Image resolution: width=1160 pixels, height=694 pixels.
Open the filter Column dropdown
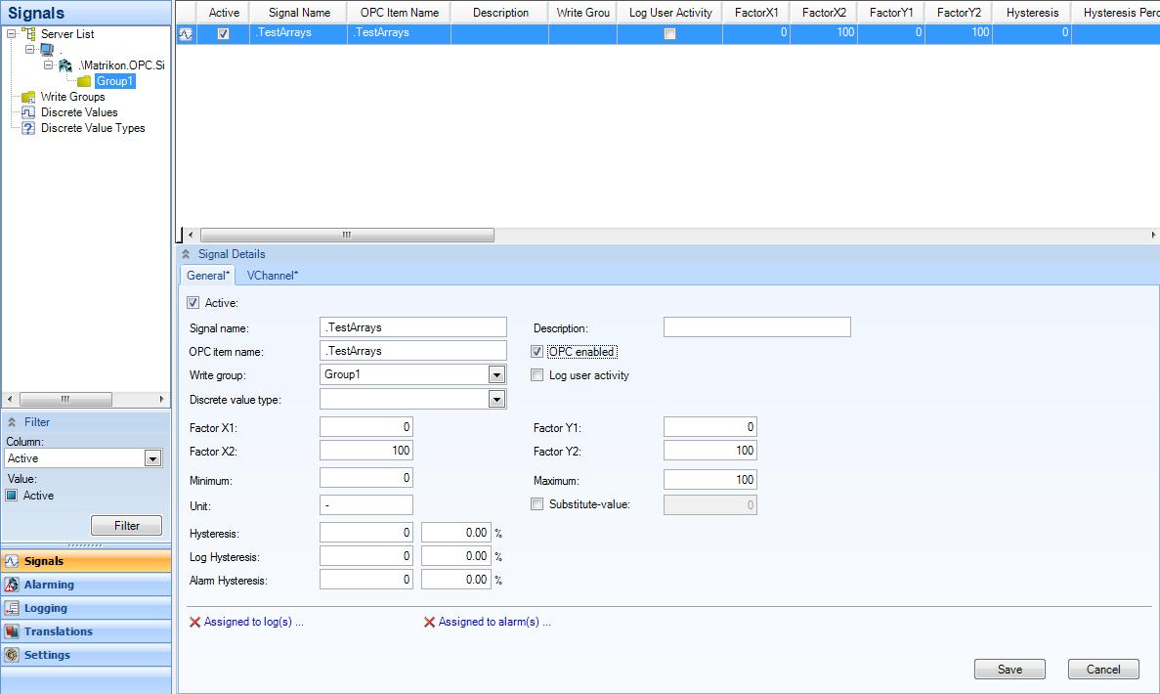[x=152, y=458]
